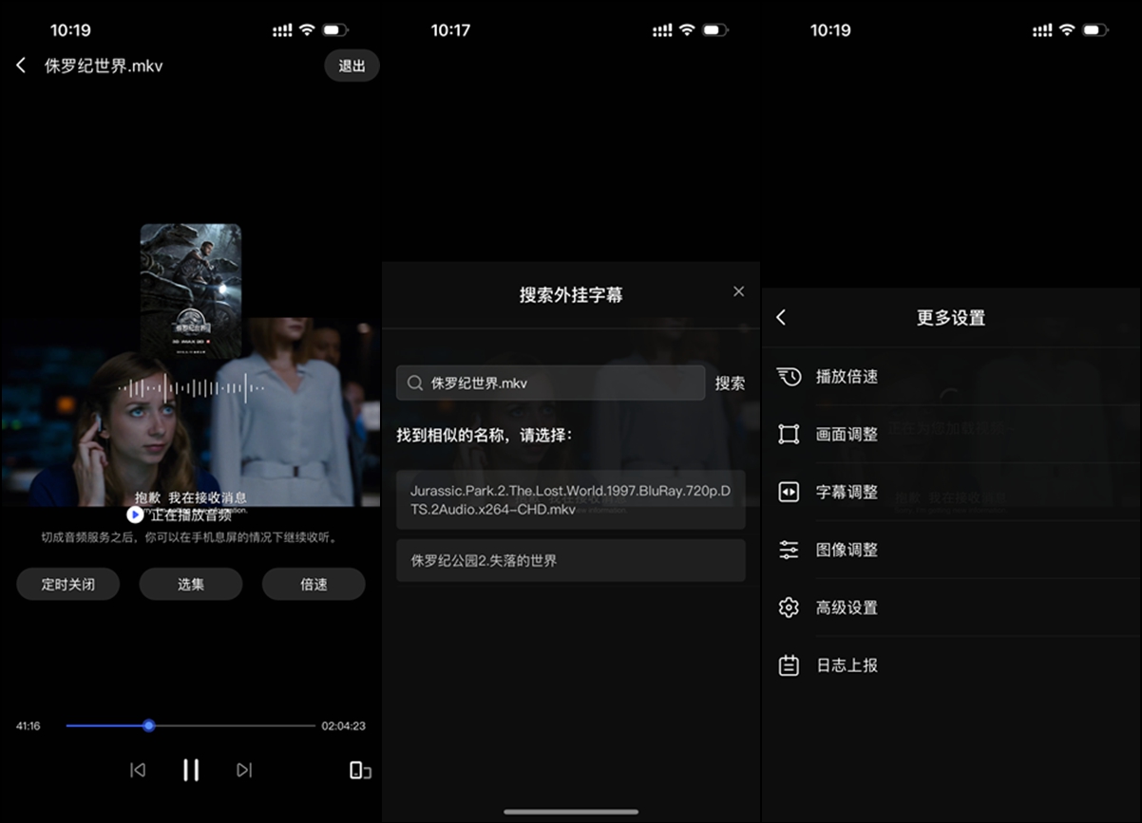The image size is (1142, 823).
Task: Open 日志上报 via the calendar-log icon
Action: 789,665
